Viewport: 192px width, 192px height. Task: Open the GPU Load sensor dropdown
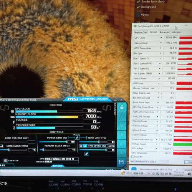pos(159,83)
